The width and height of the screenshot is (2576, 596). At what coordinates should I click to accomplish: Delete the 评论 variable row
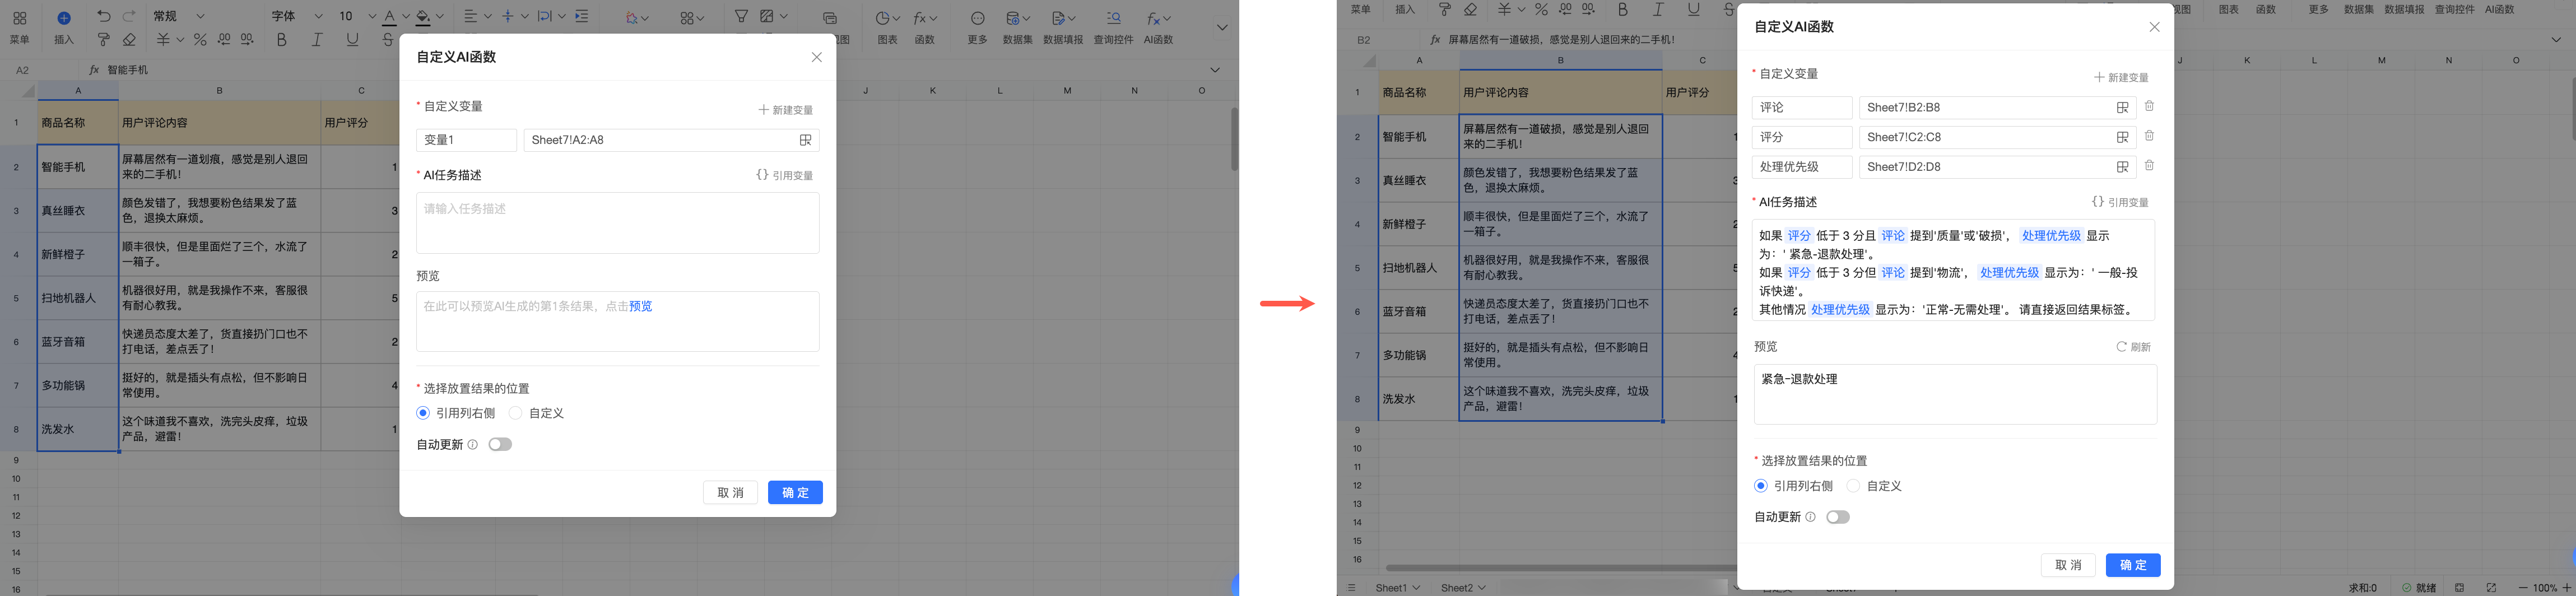point(2149,106)
